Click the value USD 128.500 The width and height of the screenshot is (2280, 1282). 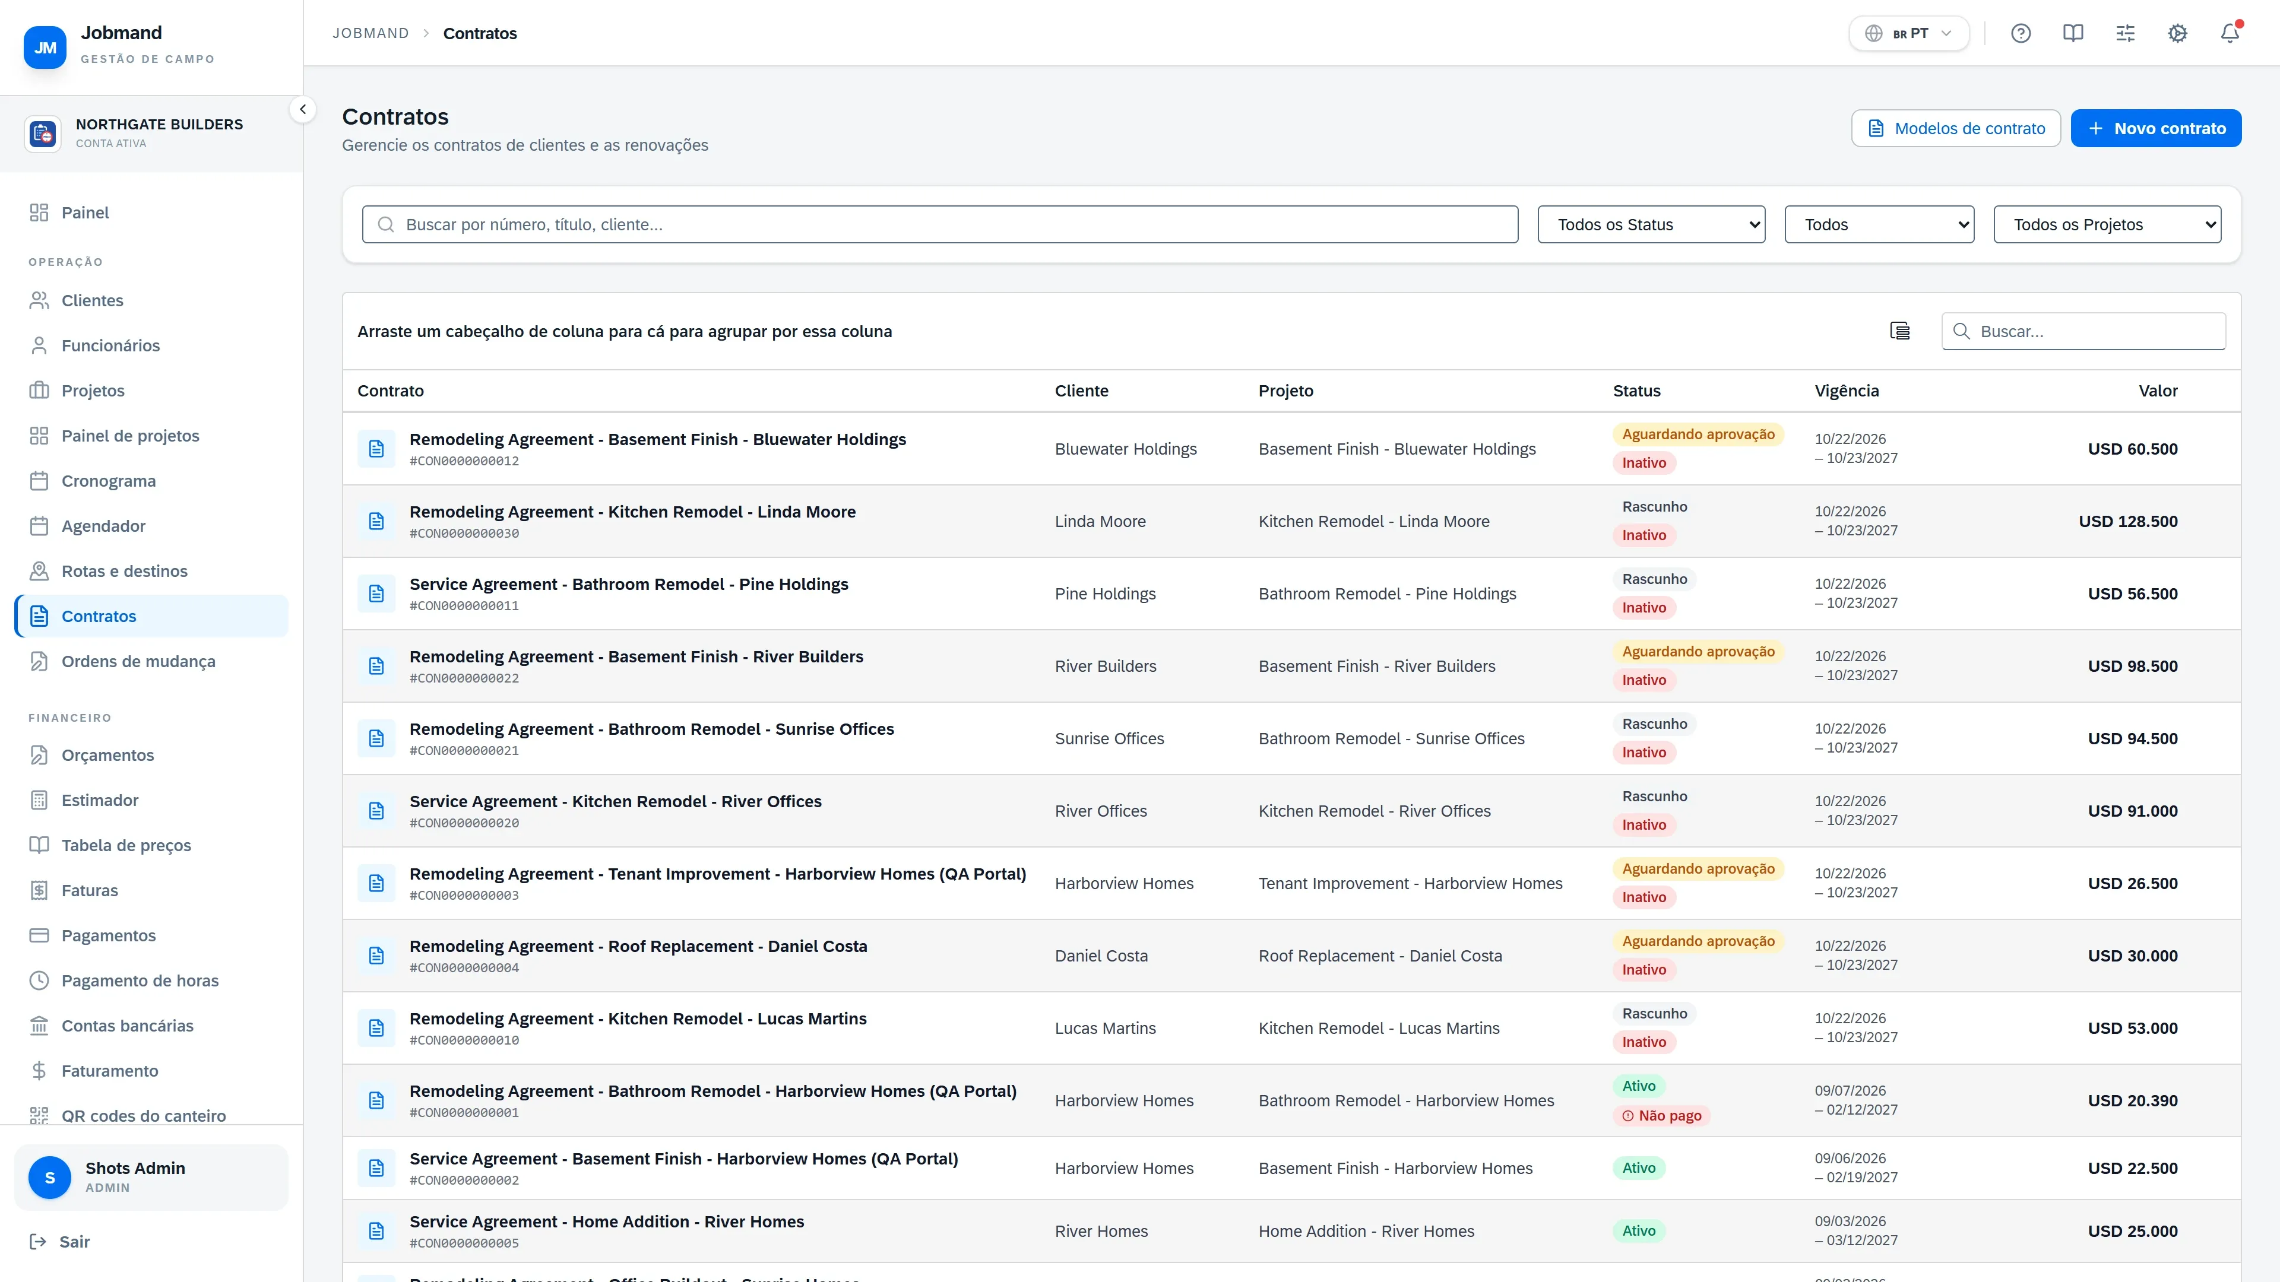click(2128, 521)
